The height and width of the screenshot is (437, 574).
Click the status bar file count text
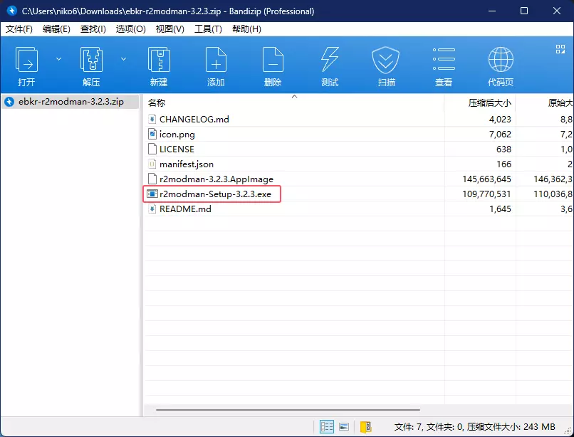click(474, 427)
